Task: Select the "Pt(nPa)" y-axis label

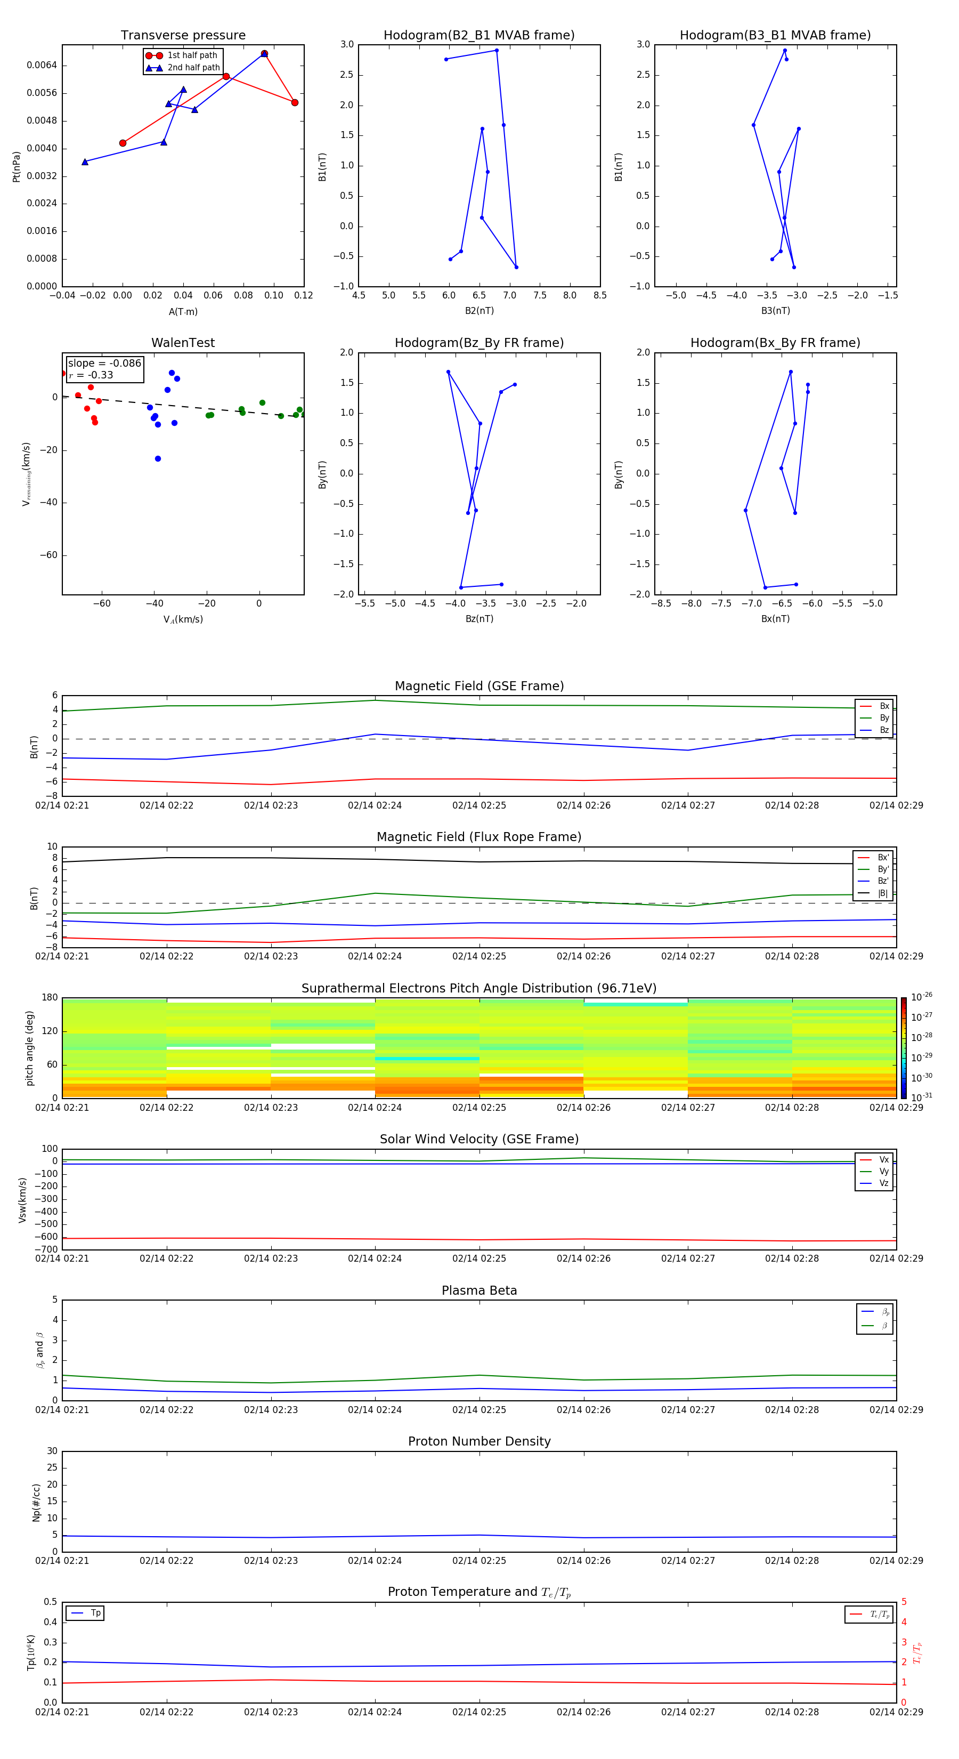Action: tap(17, 167)
